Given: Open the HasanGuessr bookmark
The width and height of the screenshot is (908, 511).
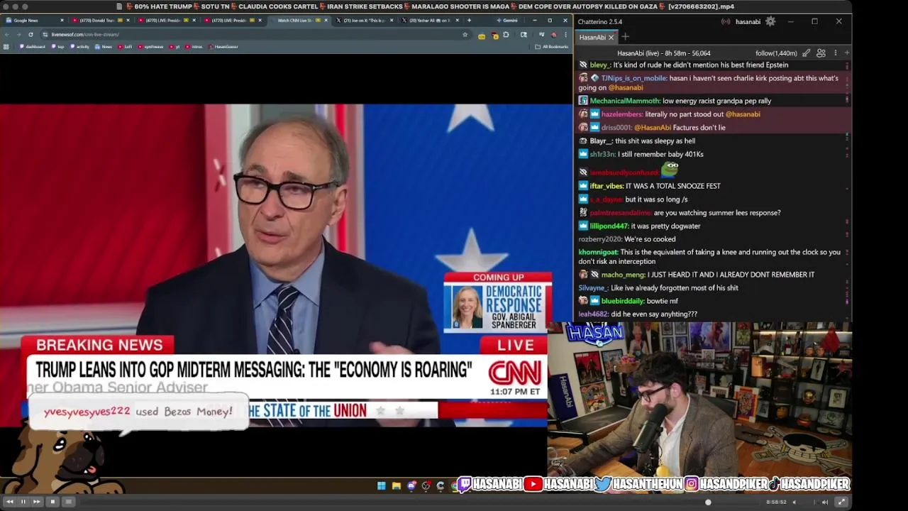Looking at the screenshot, I should coord(223,47).
